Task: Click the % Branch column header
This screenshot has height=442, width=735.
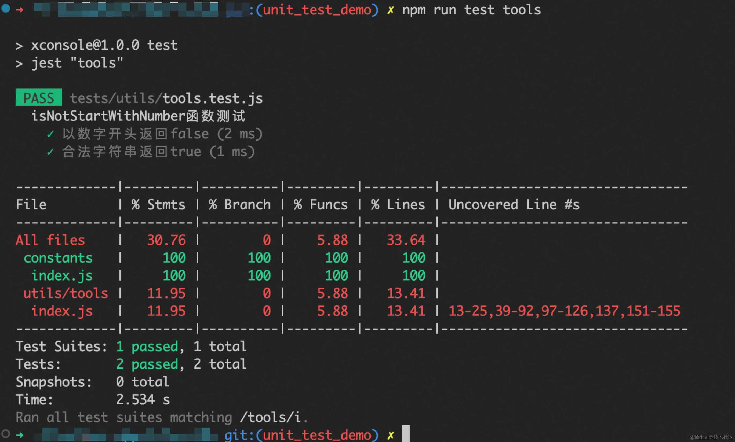Action: 240,205
